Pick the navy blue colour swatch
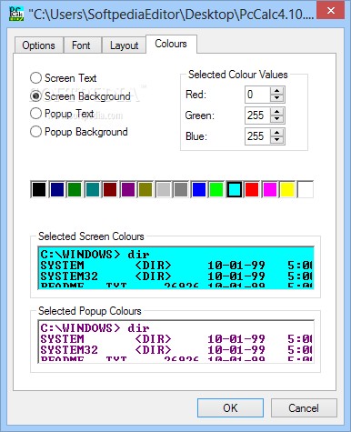The width and height of the screenshot is (351, 432). [x=56, y=189]
